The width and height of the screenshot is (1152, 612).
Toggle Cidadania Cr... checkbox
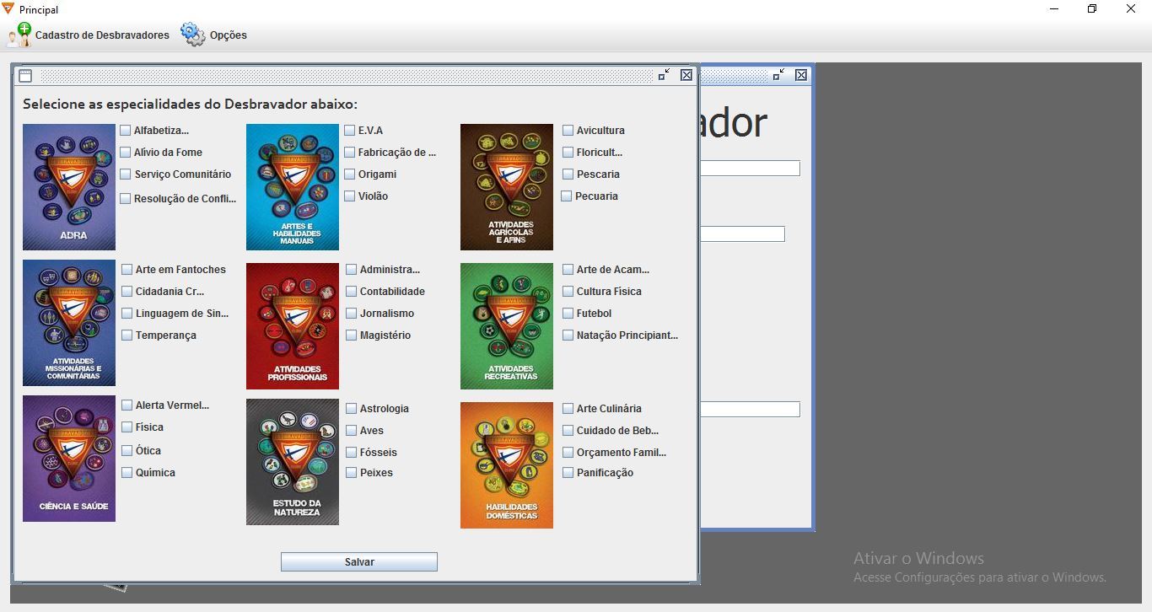(127, 292)
